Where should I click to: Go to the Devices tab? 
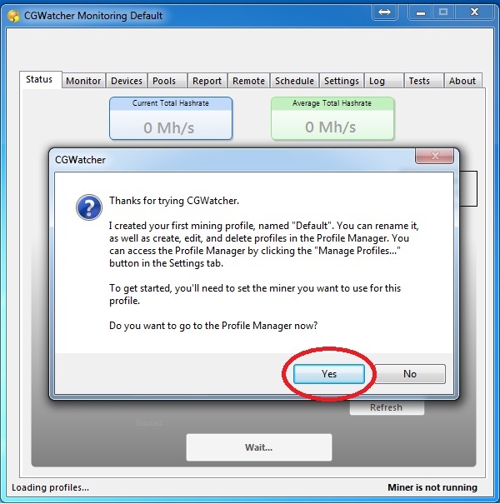[127, 81]
